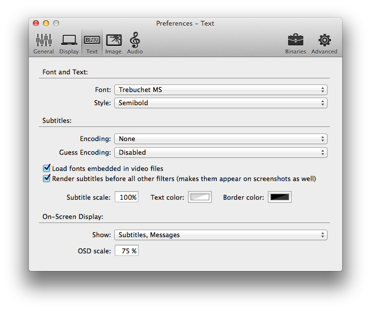The width and height of the screenshot is (371, 311).
Task: Uncheck render subtitles before other filters
Action: (47, 179)
